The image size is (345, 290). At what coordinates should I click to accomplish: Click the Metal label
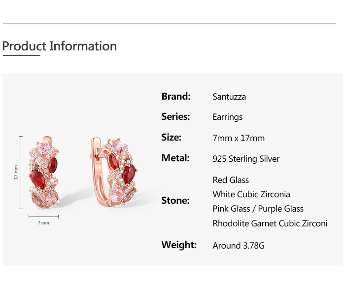coord(175,158)
